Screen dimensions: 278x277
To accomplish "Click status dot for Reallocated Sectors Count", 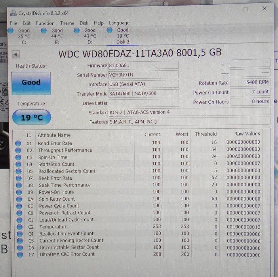I will (19, 171).
